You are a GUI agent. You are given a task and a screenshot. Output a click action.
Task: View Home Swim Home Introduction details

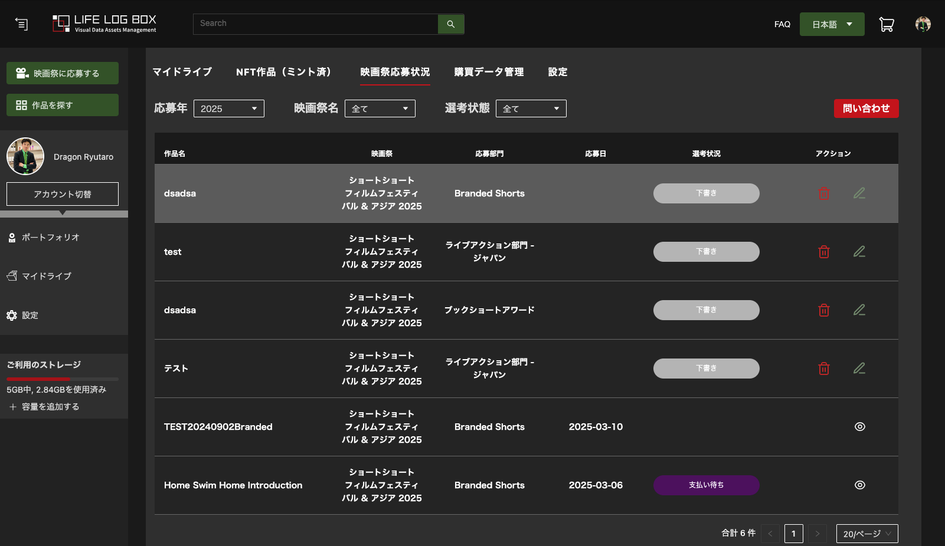(x=860, y=485)
